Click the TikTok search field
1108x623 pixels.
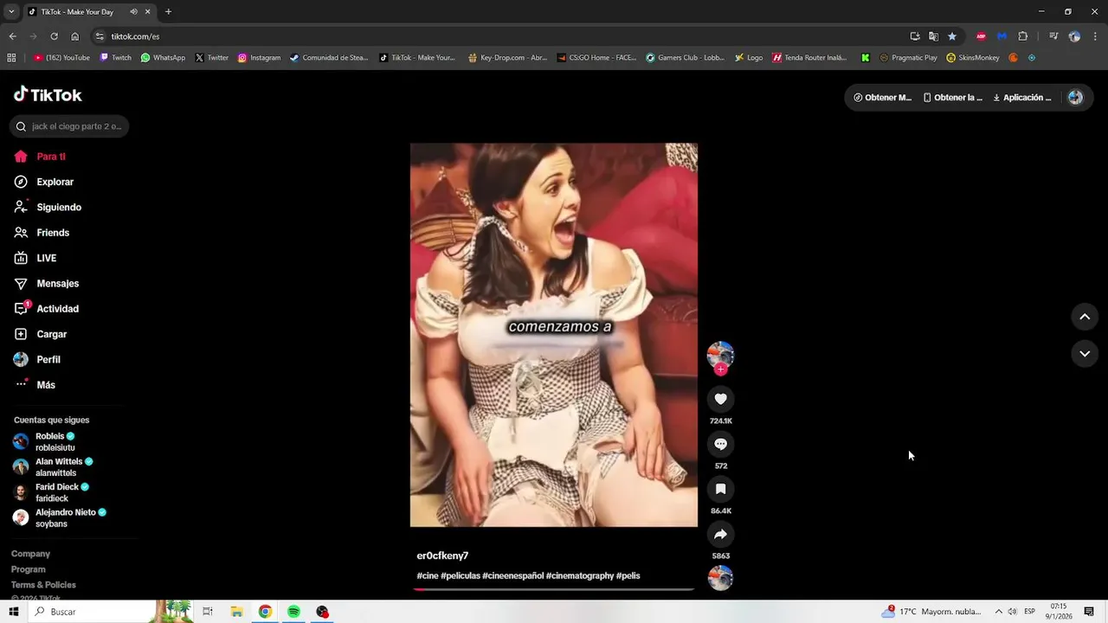tap(69, 126)
